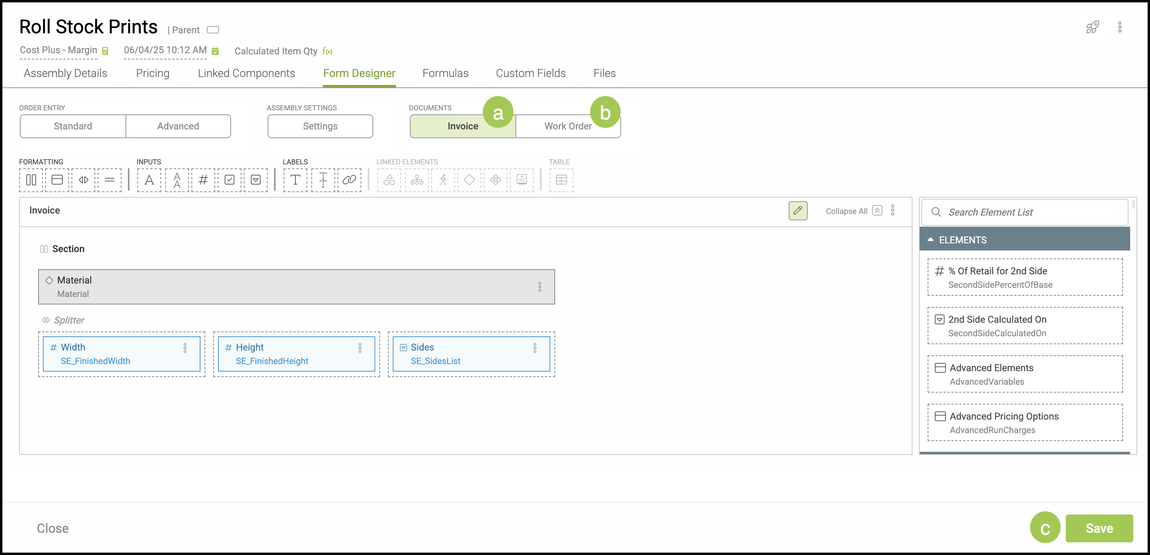
Task: Click the green Save button
Action: (1099, 528)
